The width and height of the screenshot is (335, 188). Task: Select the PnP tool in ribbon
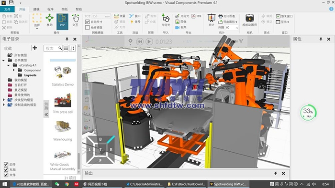pos(62,21)
